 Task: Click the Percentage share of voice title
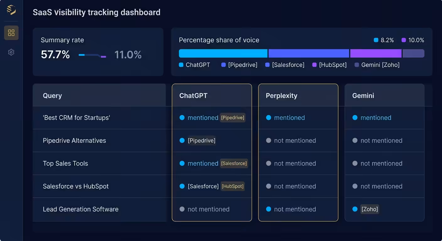[x=219, y=40]
